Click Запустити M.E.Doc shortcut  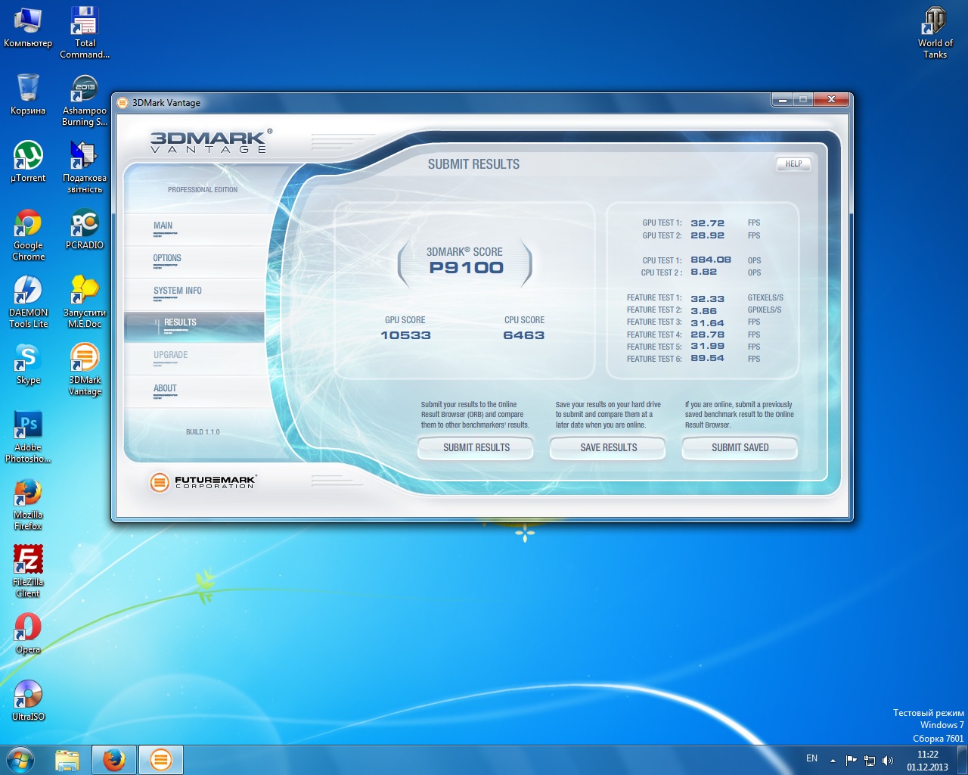[x=85, y=302]
